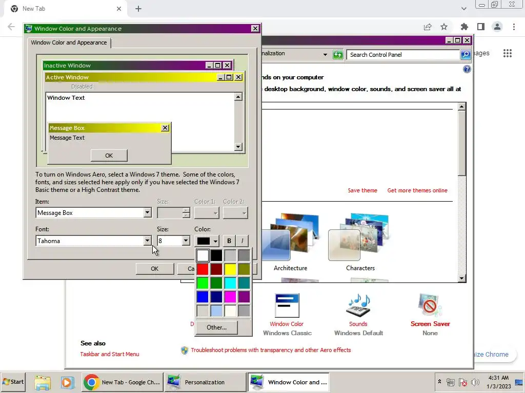Toggle the Bold font button
Image resolution: width=525 pixels, height=393 pixels.
229,241
